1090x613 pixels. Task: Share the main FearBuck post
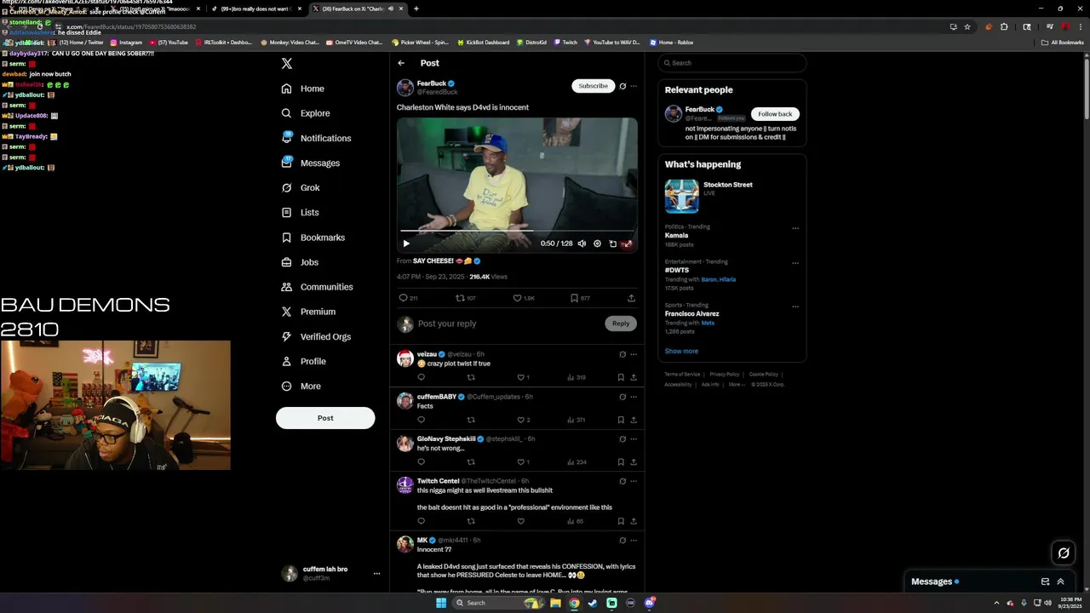pyautogui.click(x=631, y=298)
